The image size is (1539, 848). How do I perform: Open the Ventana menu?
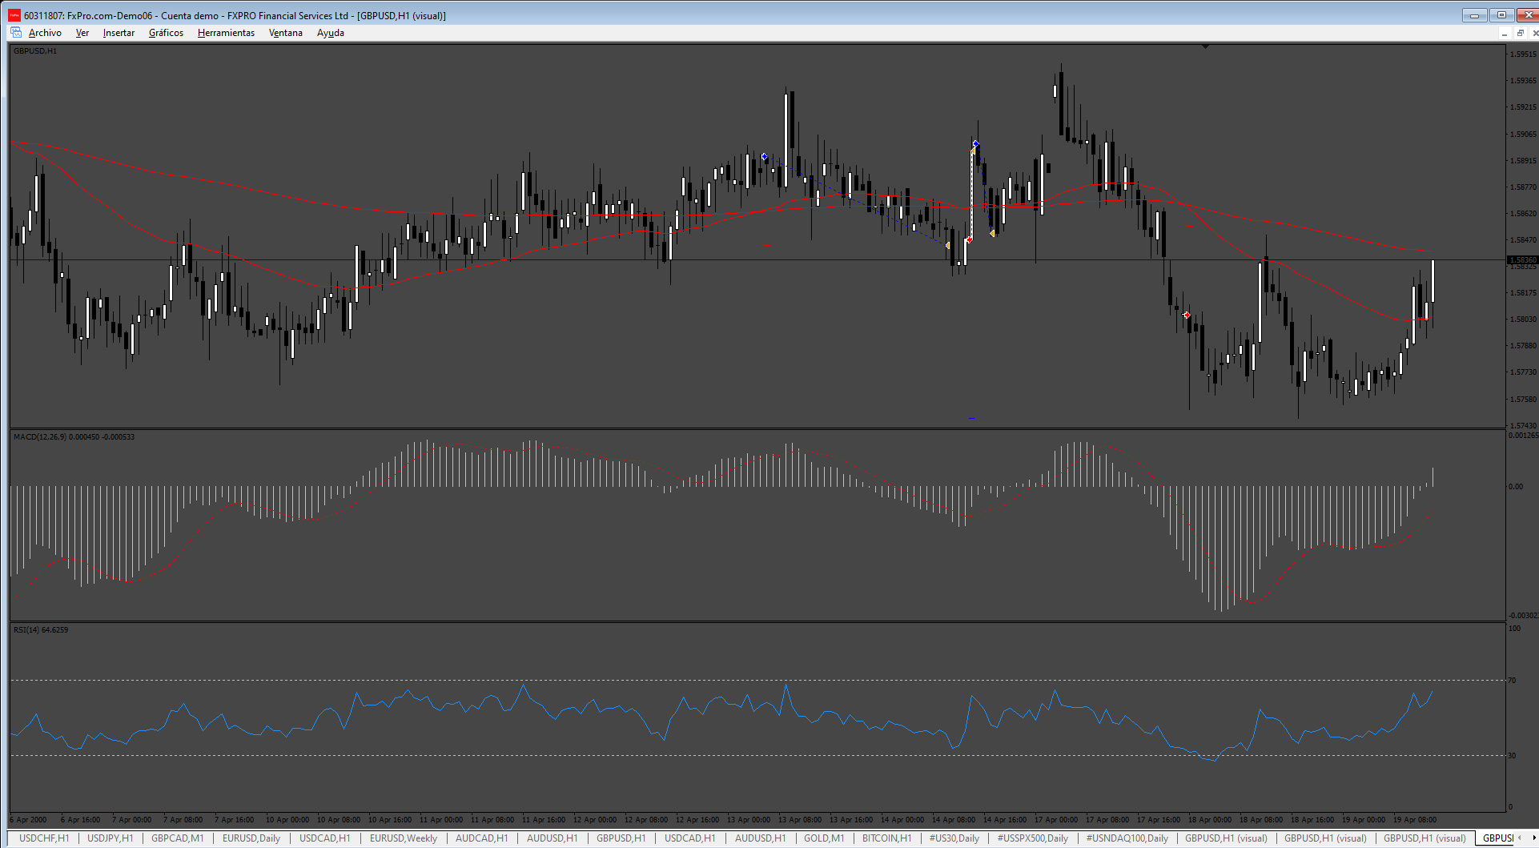[x=285, y=33]
